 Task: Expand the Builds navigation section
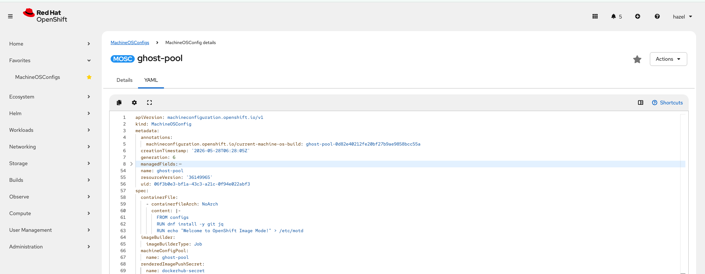click(x=50, y=180)
